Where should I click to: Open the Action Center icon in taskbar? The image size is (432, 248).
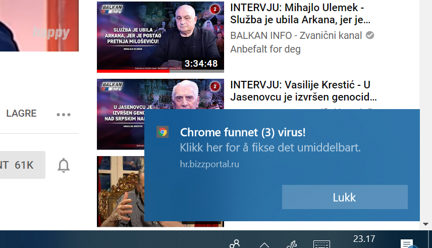pyautogui.click(x=407, y=244)
